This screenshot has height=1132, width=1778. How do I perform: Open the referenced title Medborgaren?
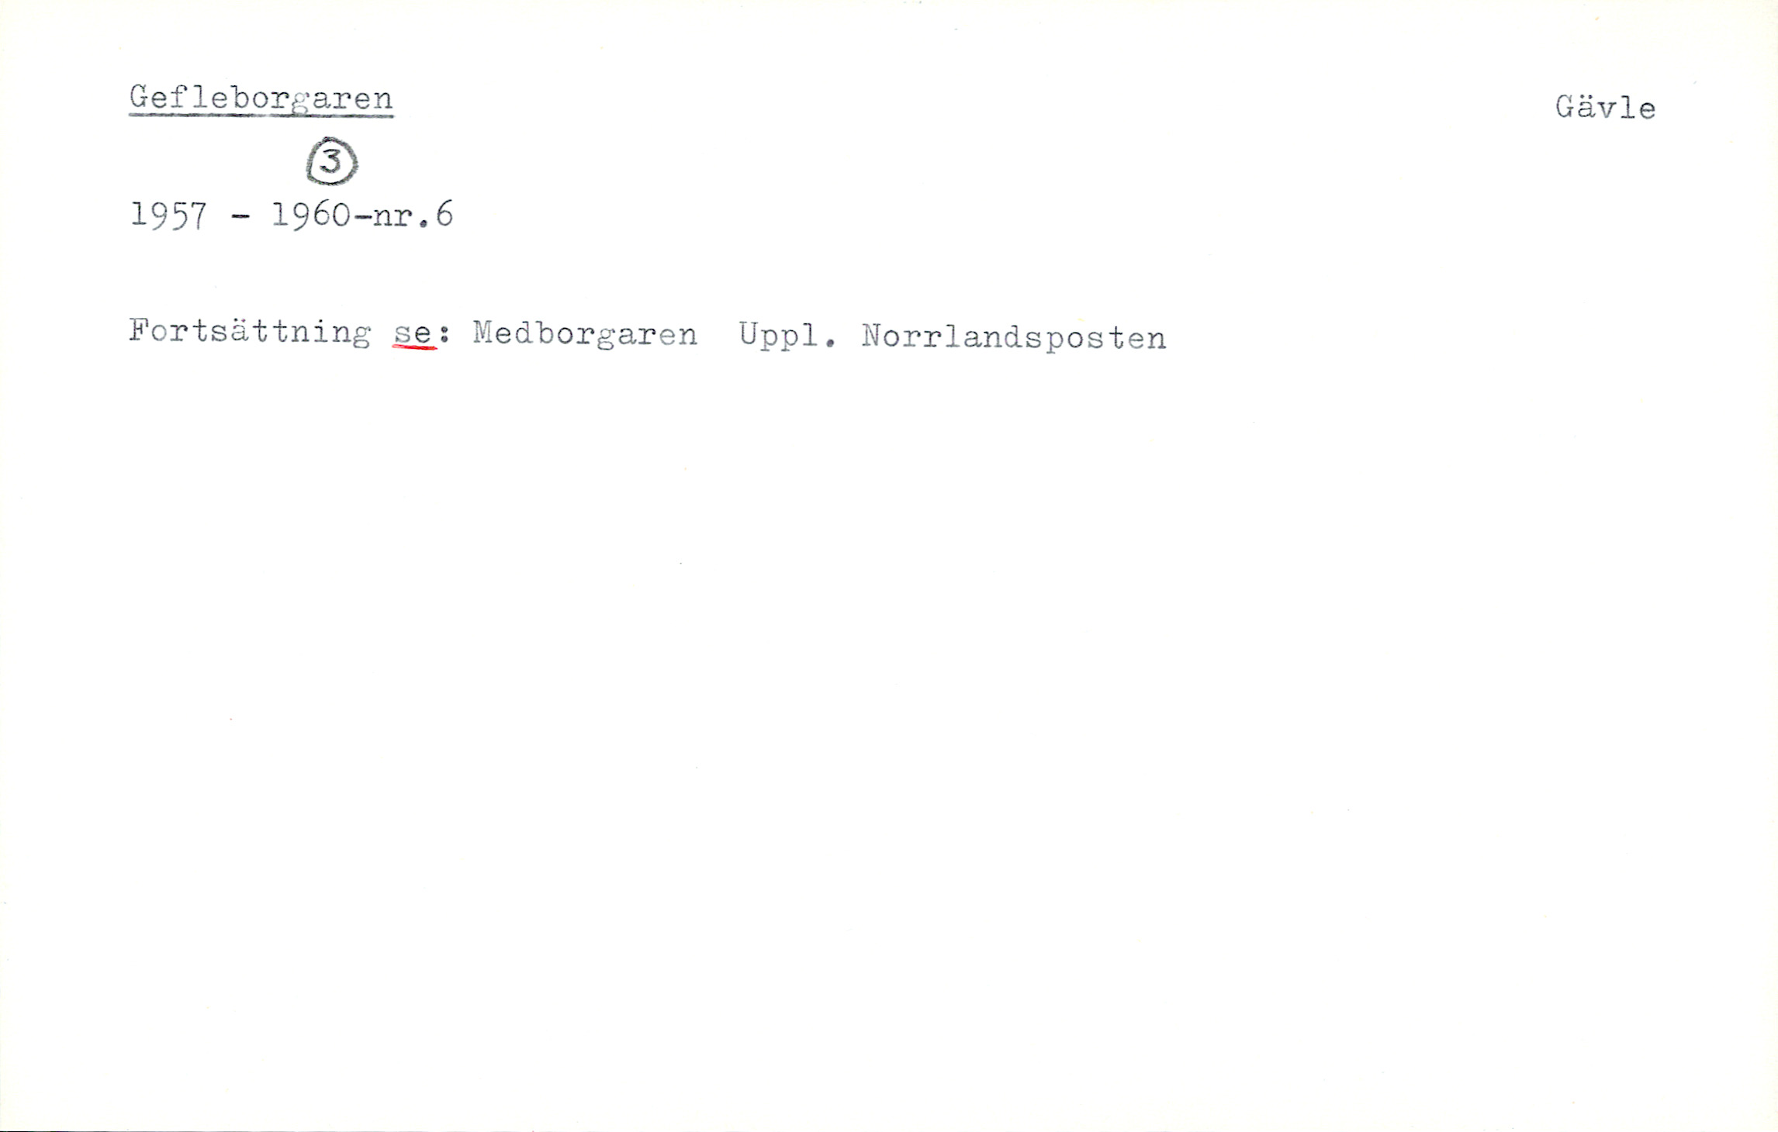click(585, 334)
